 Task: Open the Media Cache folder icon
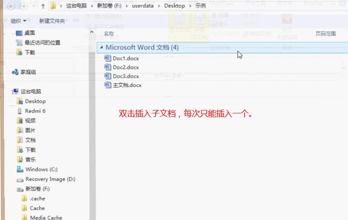pyautogui.click(x=24, y=217)
